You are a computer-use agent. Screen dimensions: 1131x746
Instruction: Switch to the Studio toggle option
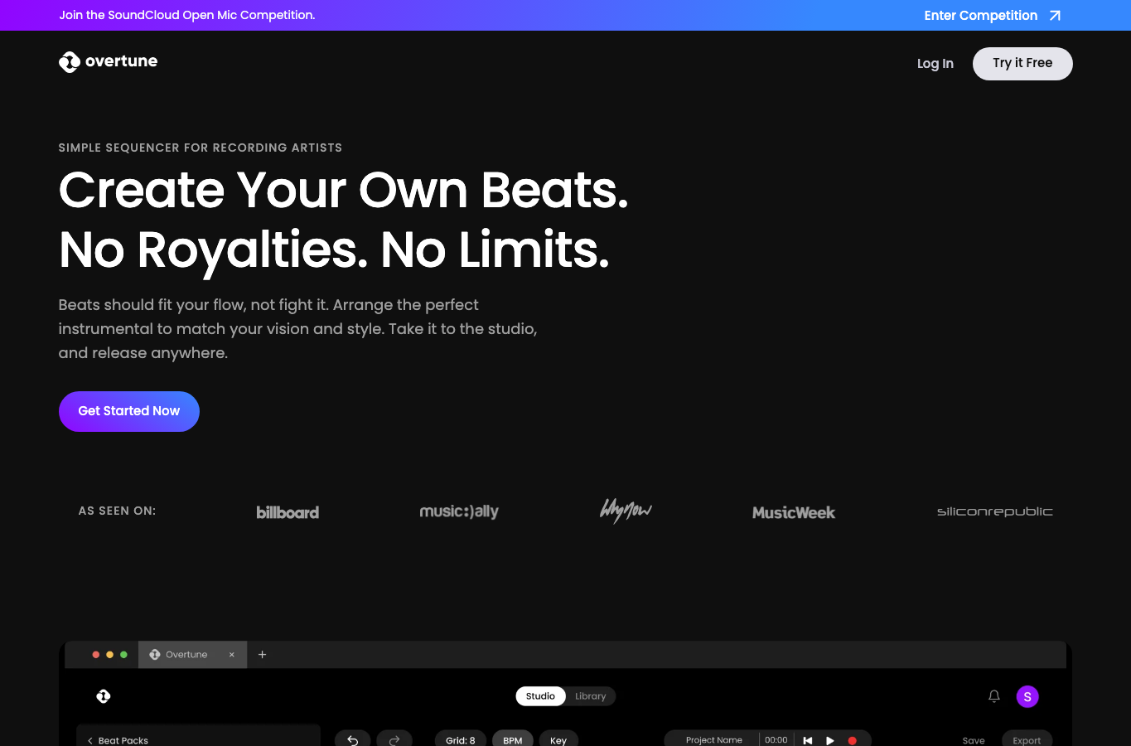(540, 696)
